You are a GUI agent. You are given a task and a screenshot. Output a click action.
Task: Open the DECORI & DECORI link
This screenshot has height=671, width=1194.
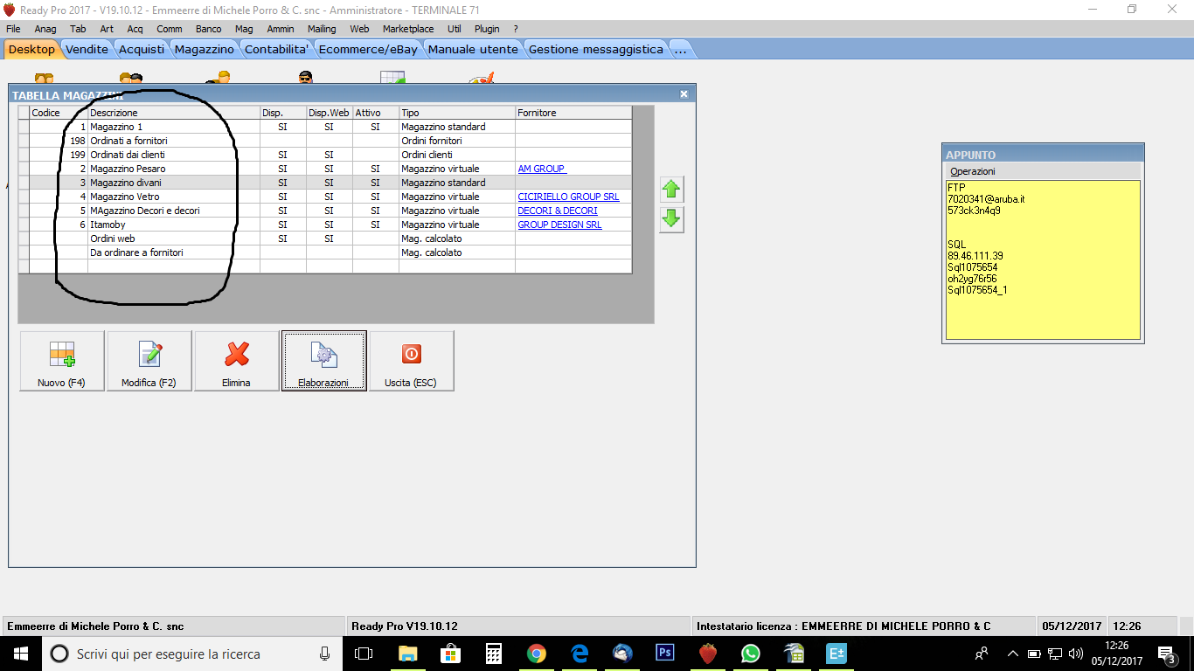pos(558,211)
